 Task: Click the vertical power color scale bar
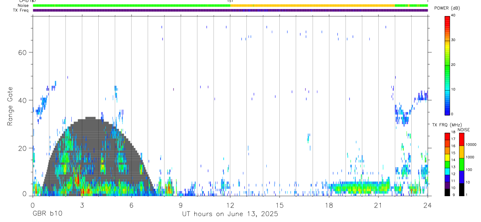tap(447, 65)
